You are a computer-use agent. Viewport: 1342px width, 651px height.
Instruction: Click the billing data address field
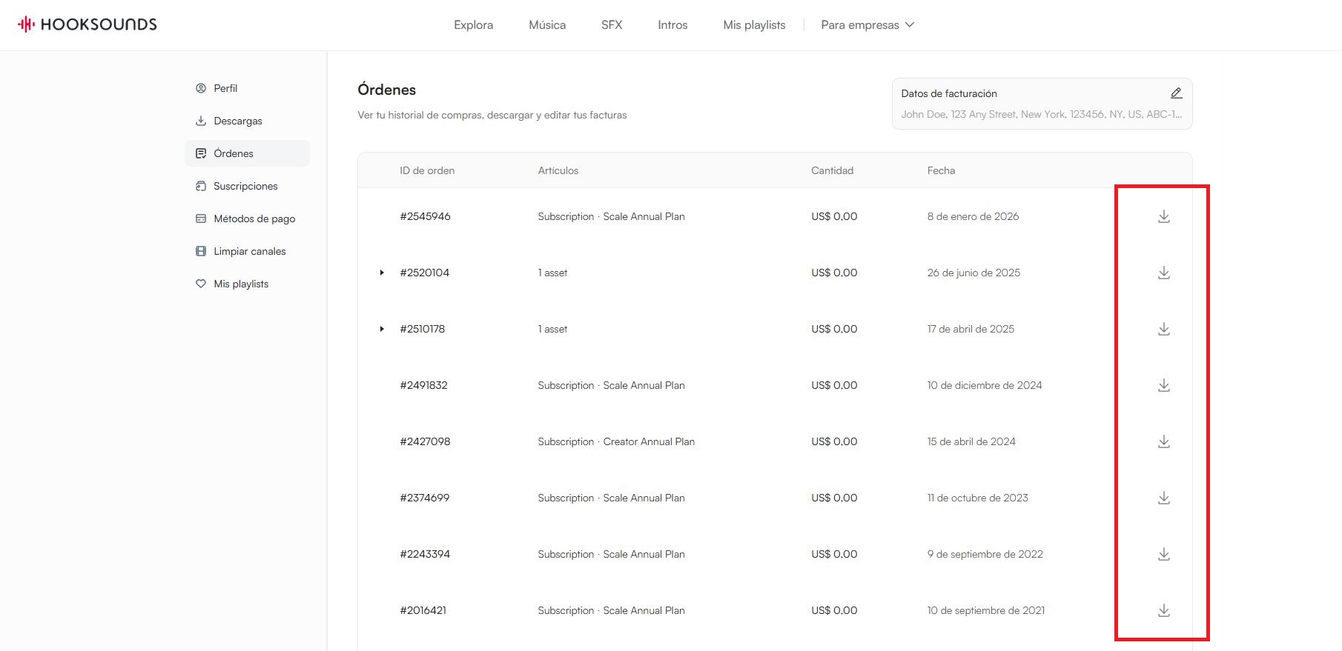[x=1040, y=115]
